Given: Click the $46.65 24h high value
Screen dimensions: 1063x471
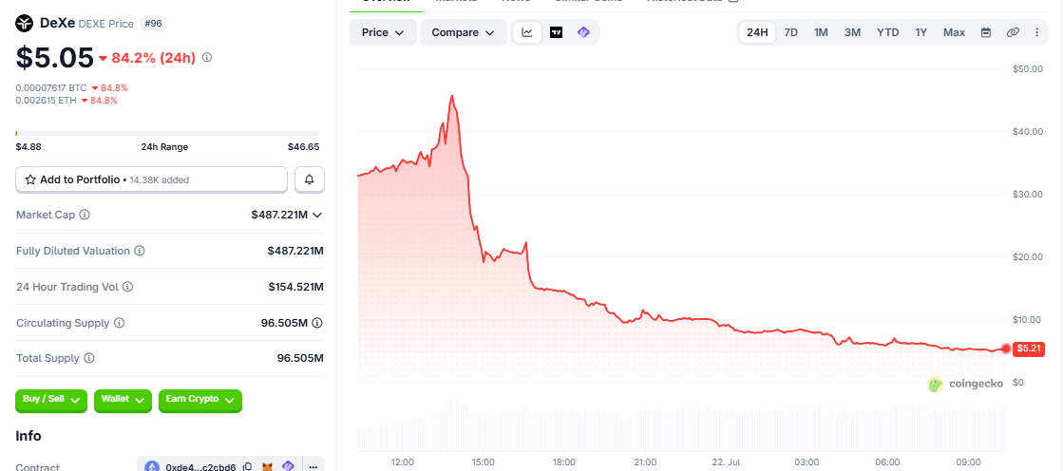Looking at the screenshot, I should pos(303,147).
